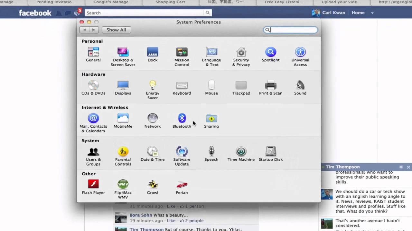Open Keyboard preferences

(182, 88)
